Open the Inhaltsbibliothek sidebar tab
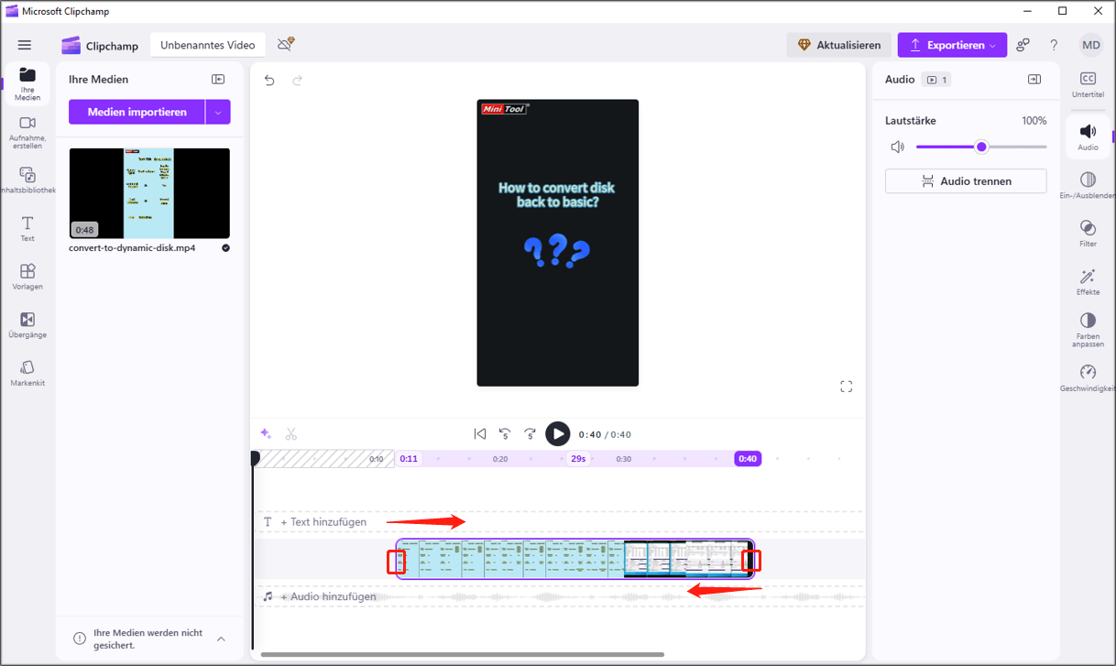Image resolution: width=1116 pixels, height=666 pixels. (27, 180)
